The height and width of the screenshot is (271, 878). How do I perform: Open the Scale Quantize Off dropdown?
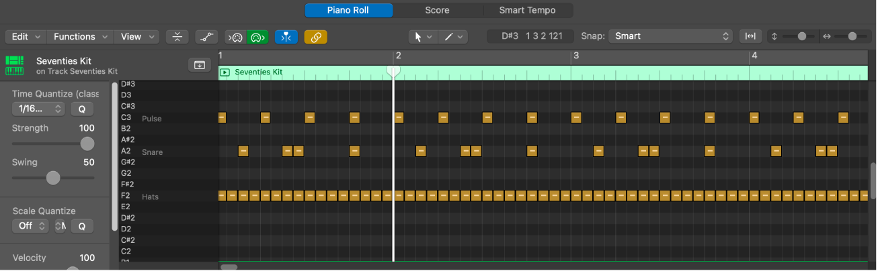tap(30, 226)
